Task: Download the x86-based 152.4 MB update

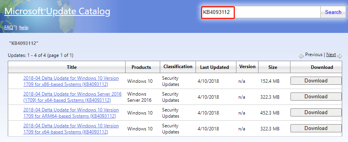Action: tap(316, 81)
